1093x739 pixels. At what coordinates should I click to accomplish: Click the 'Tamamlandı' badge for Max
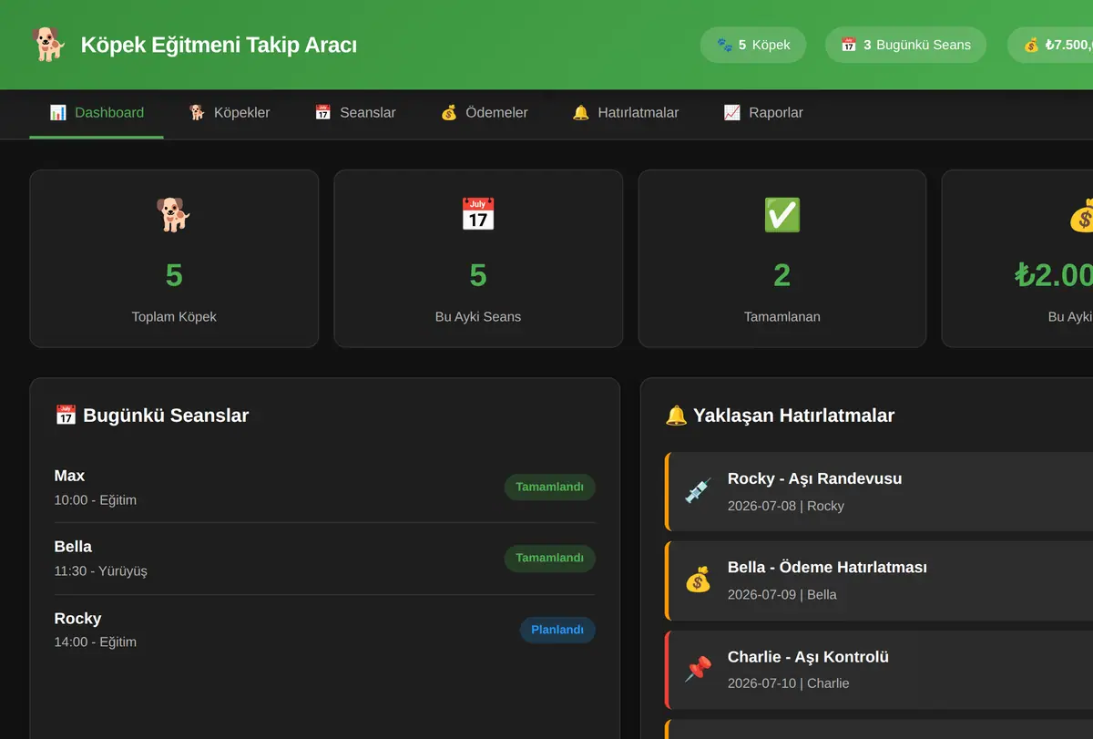tap(549, 487)
